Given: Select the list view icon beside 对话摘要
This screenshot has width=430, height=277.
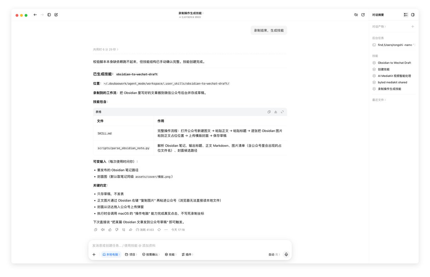Looking at the screenshot, I should [x=406, y=15].
